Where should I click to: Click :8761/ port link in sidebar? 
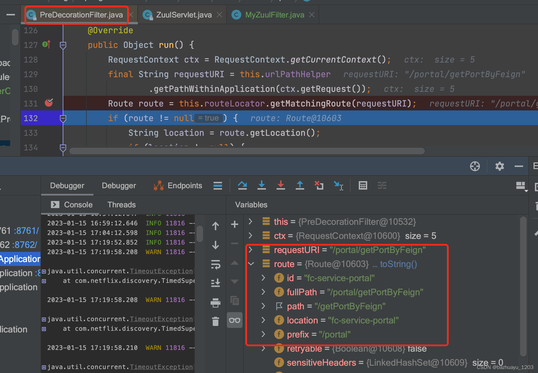[x=26, y=231]
